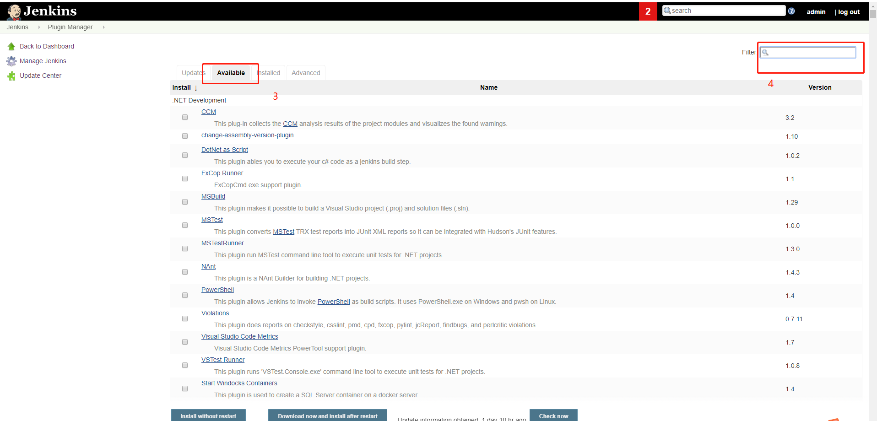Viewport: 877px width, 421px height.
Task: Click the Install column sort arrow
Action: pos(196,88)
